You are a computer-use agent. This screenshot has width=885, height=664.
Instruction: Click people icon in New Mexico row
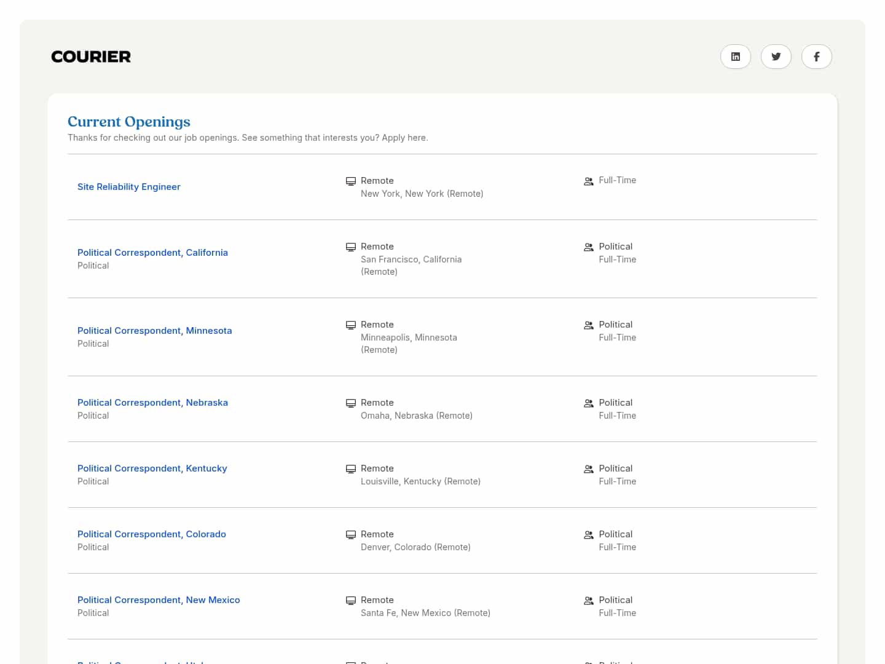(x=588, y=601)
